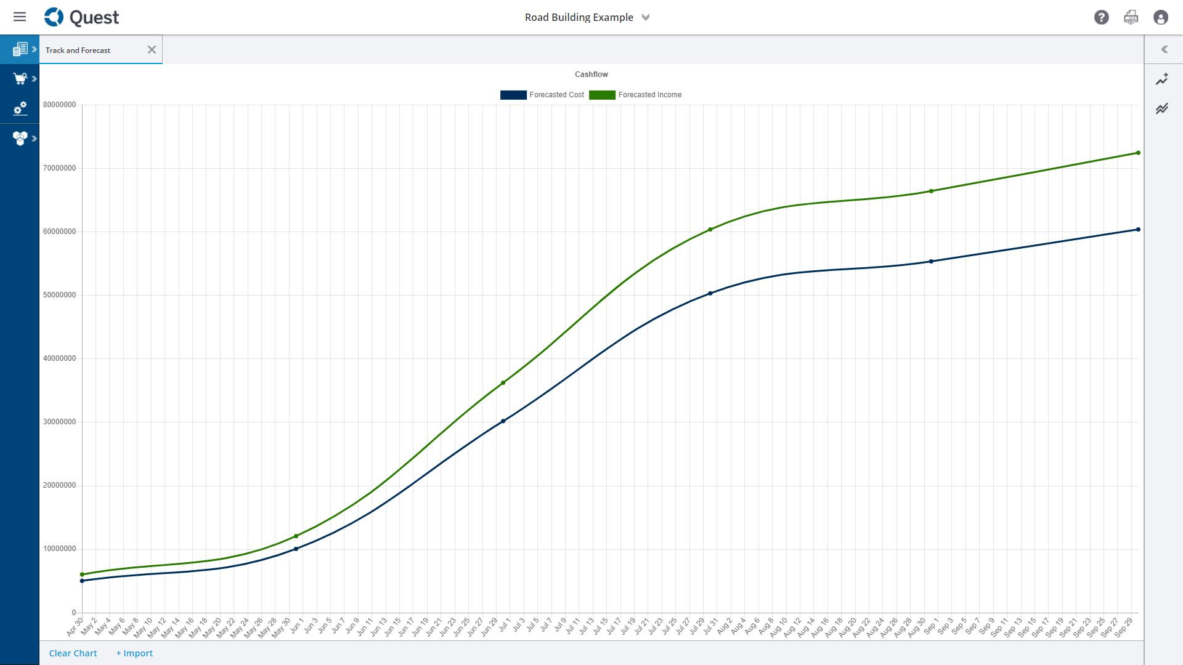This screenshot has height=665, width=1183.
Task: Select the Track and Forecast tab
Action: [79, 49]
